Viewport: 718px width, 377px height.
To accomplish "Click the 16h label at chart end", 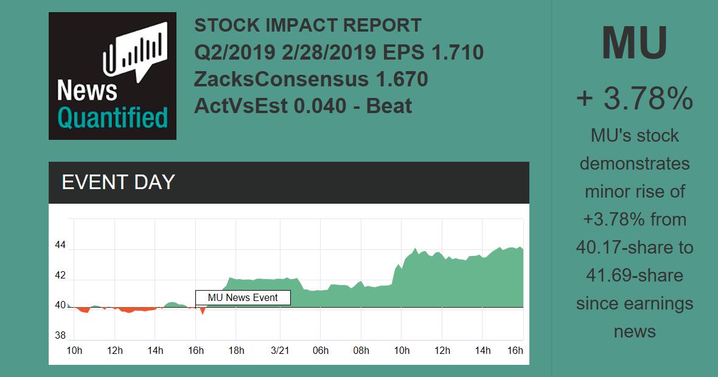I will pyautogui.click(x=515, y=351).
